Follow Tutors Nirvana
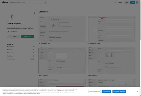Viewport: 141px width, 96px height. point(14,37)
